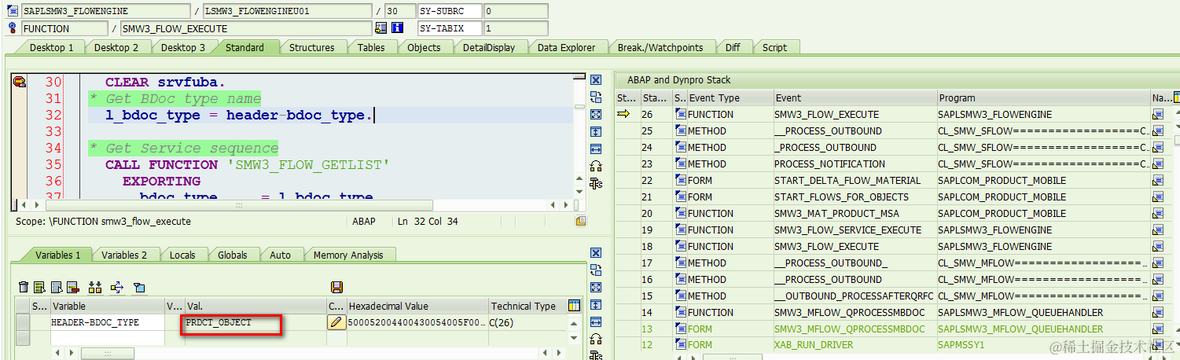This screenshot has width=1180, height=360.
Task: Click variables table scroll down arrow
Action: (x=575, y=340)
